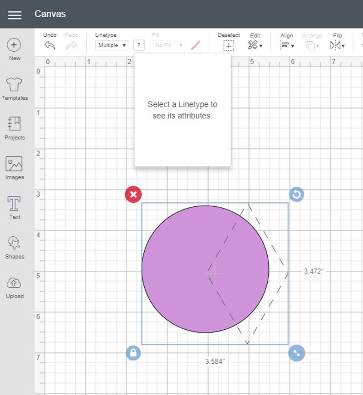
Task: Delete selection with red X handle
Action: click(133, 195)
